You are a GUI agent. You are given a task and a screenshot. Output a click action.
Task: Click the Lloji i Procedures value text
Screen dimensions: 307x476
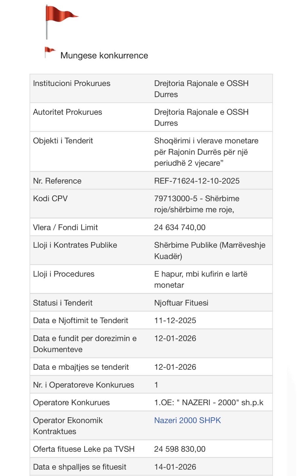click(201, 279)
